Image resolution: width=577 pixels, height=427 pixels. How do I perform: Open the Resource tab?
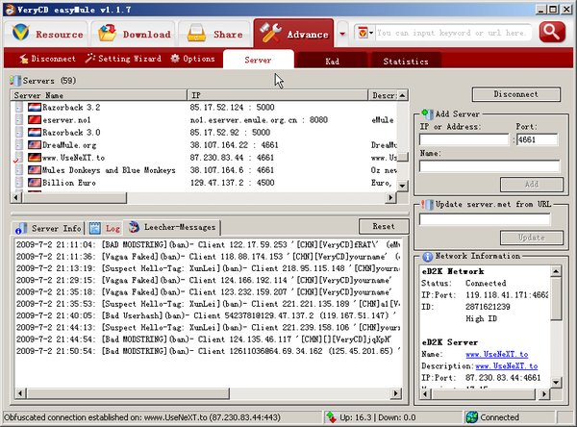point(47,34)
